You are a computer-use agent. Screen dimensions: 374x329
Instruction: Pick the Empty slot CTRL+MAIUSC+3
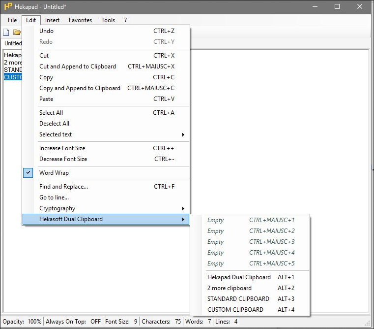250,242
